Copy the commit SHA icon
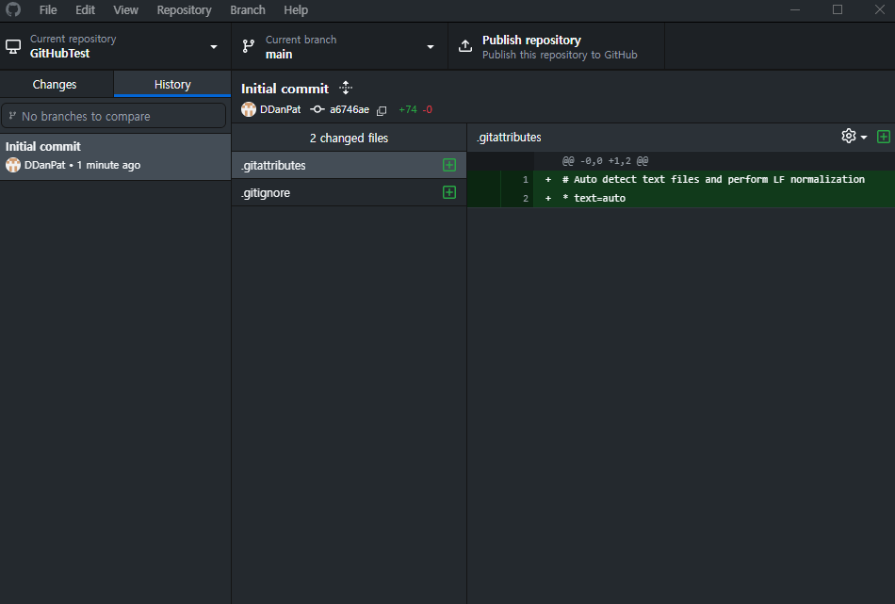The image size is (895, 604). click(x=382, y=110)
